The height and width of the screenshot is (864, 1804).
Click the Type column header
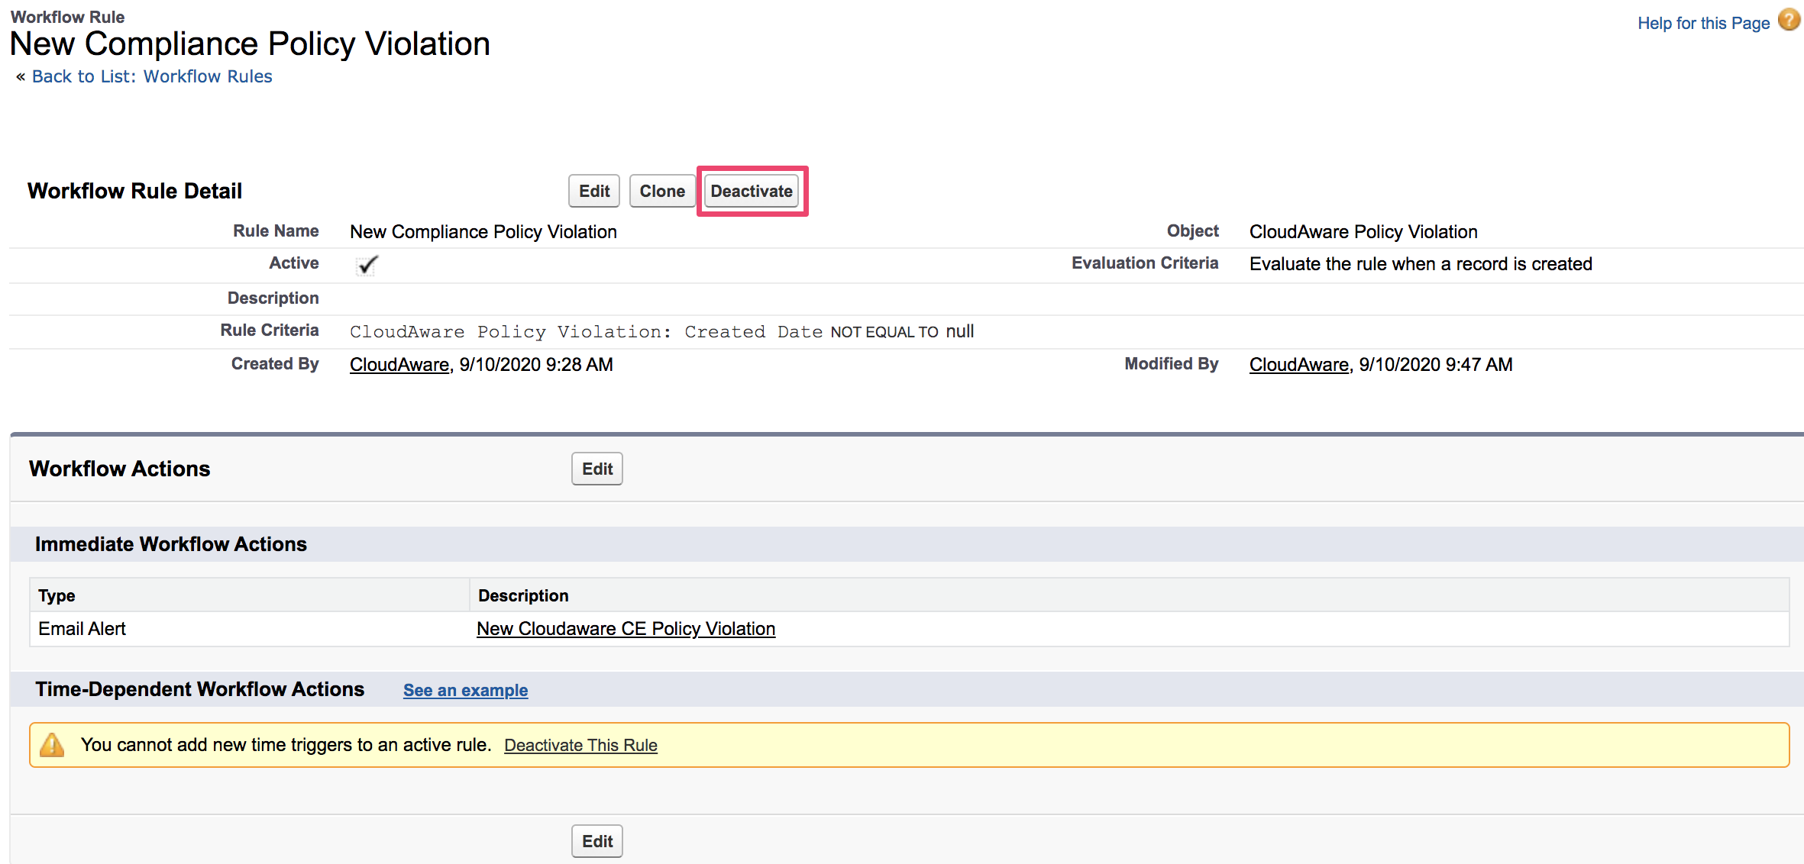(57, 595)
